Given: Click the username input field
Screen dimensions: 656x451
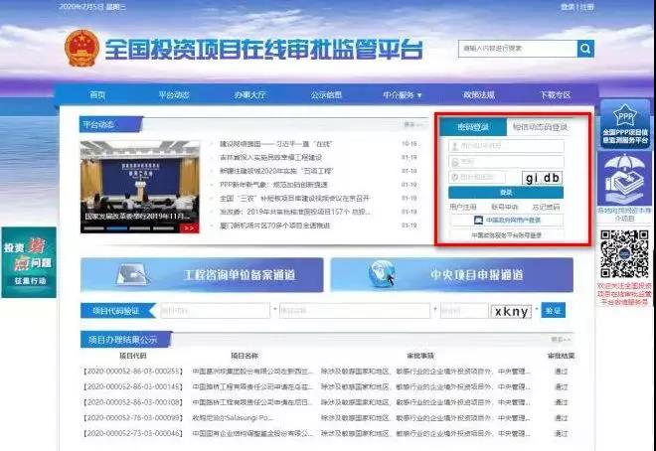Looking at the screenshot, I should tap(506, 146).
